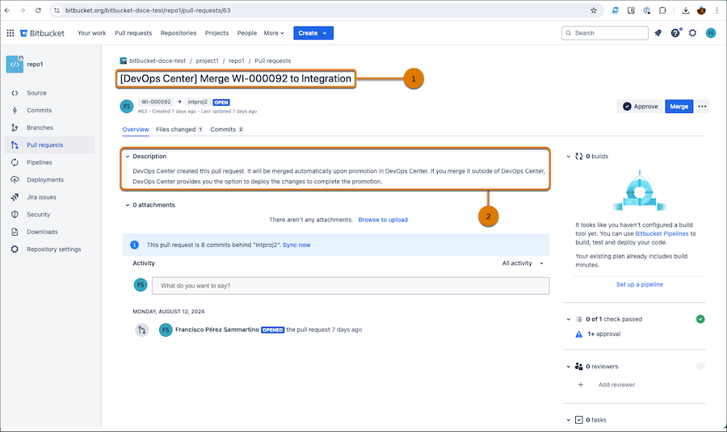
Task: Click the plus icon to add reviewer
Action: click(581, 384)
